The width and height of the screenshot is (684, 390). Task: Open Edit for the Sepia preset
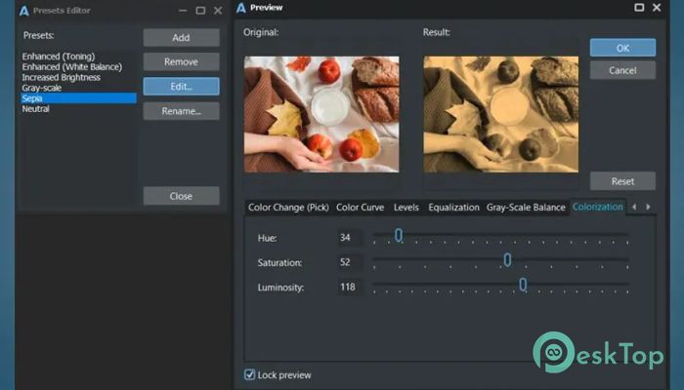tap(181, 86)
